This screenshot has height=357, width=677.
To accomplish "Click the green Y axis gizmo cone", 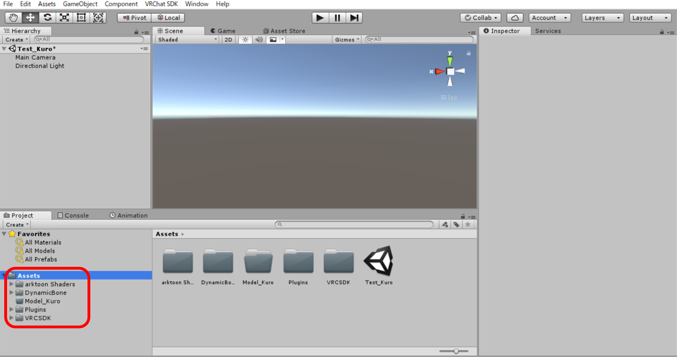I will tap(450, 61).
